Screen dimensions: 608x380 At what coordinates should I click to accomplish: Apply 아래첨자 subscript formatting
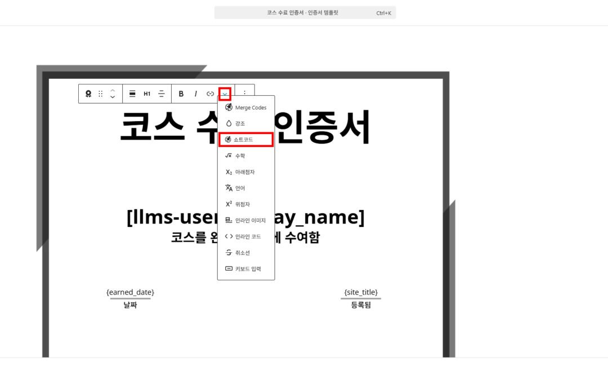tap(246, 172)
